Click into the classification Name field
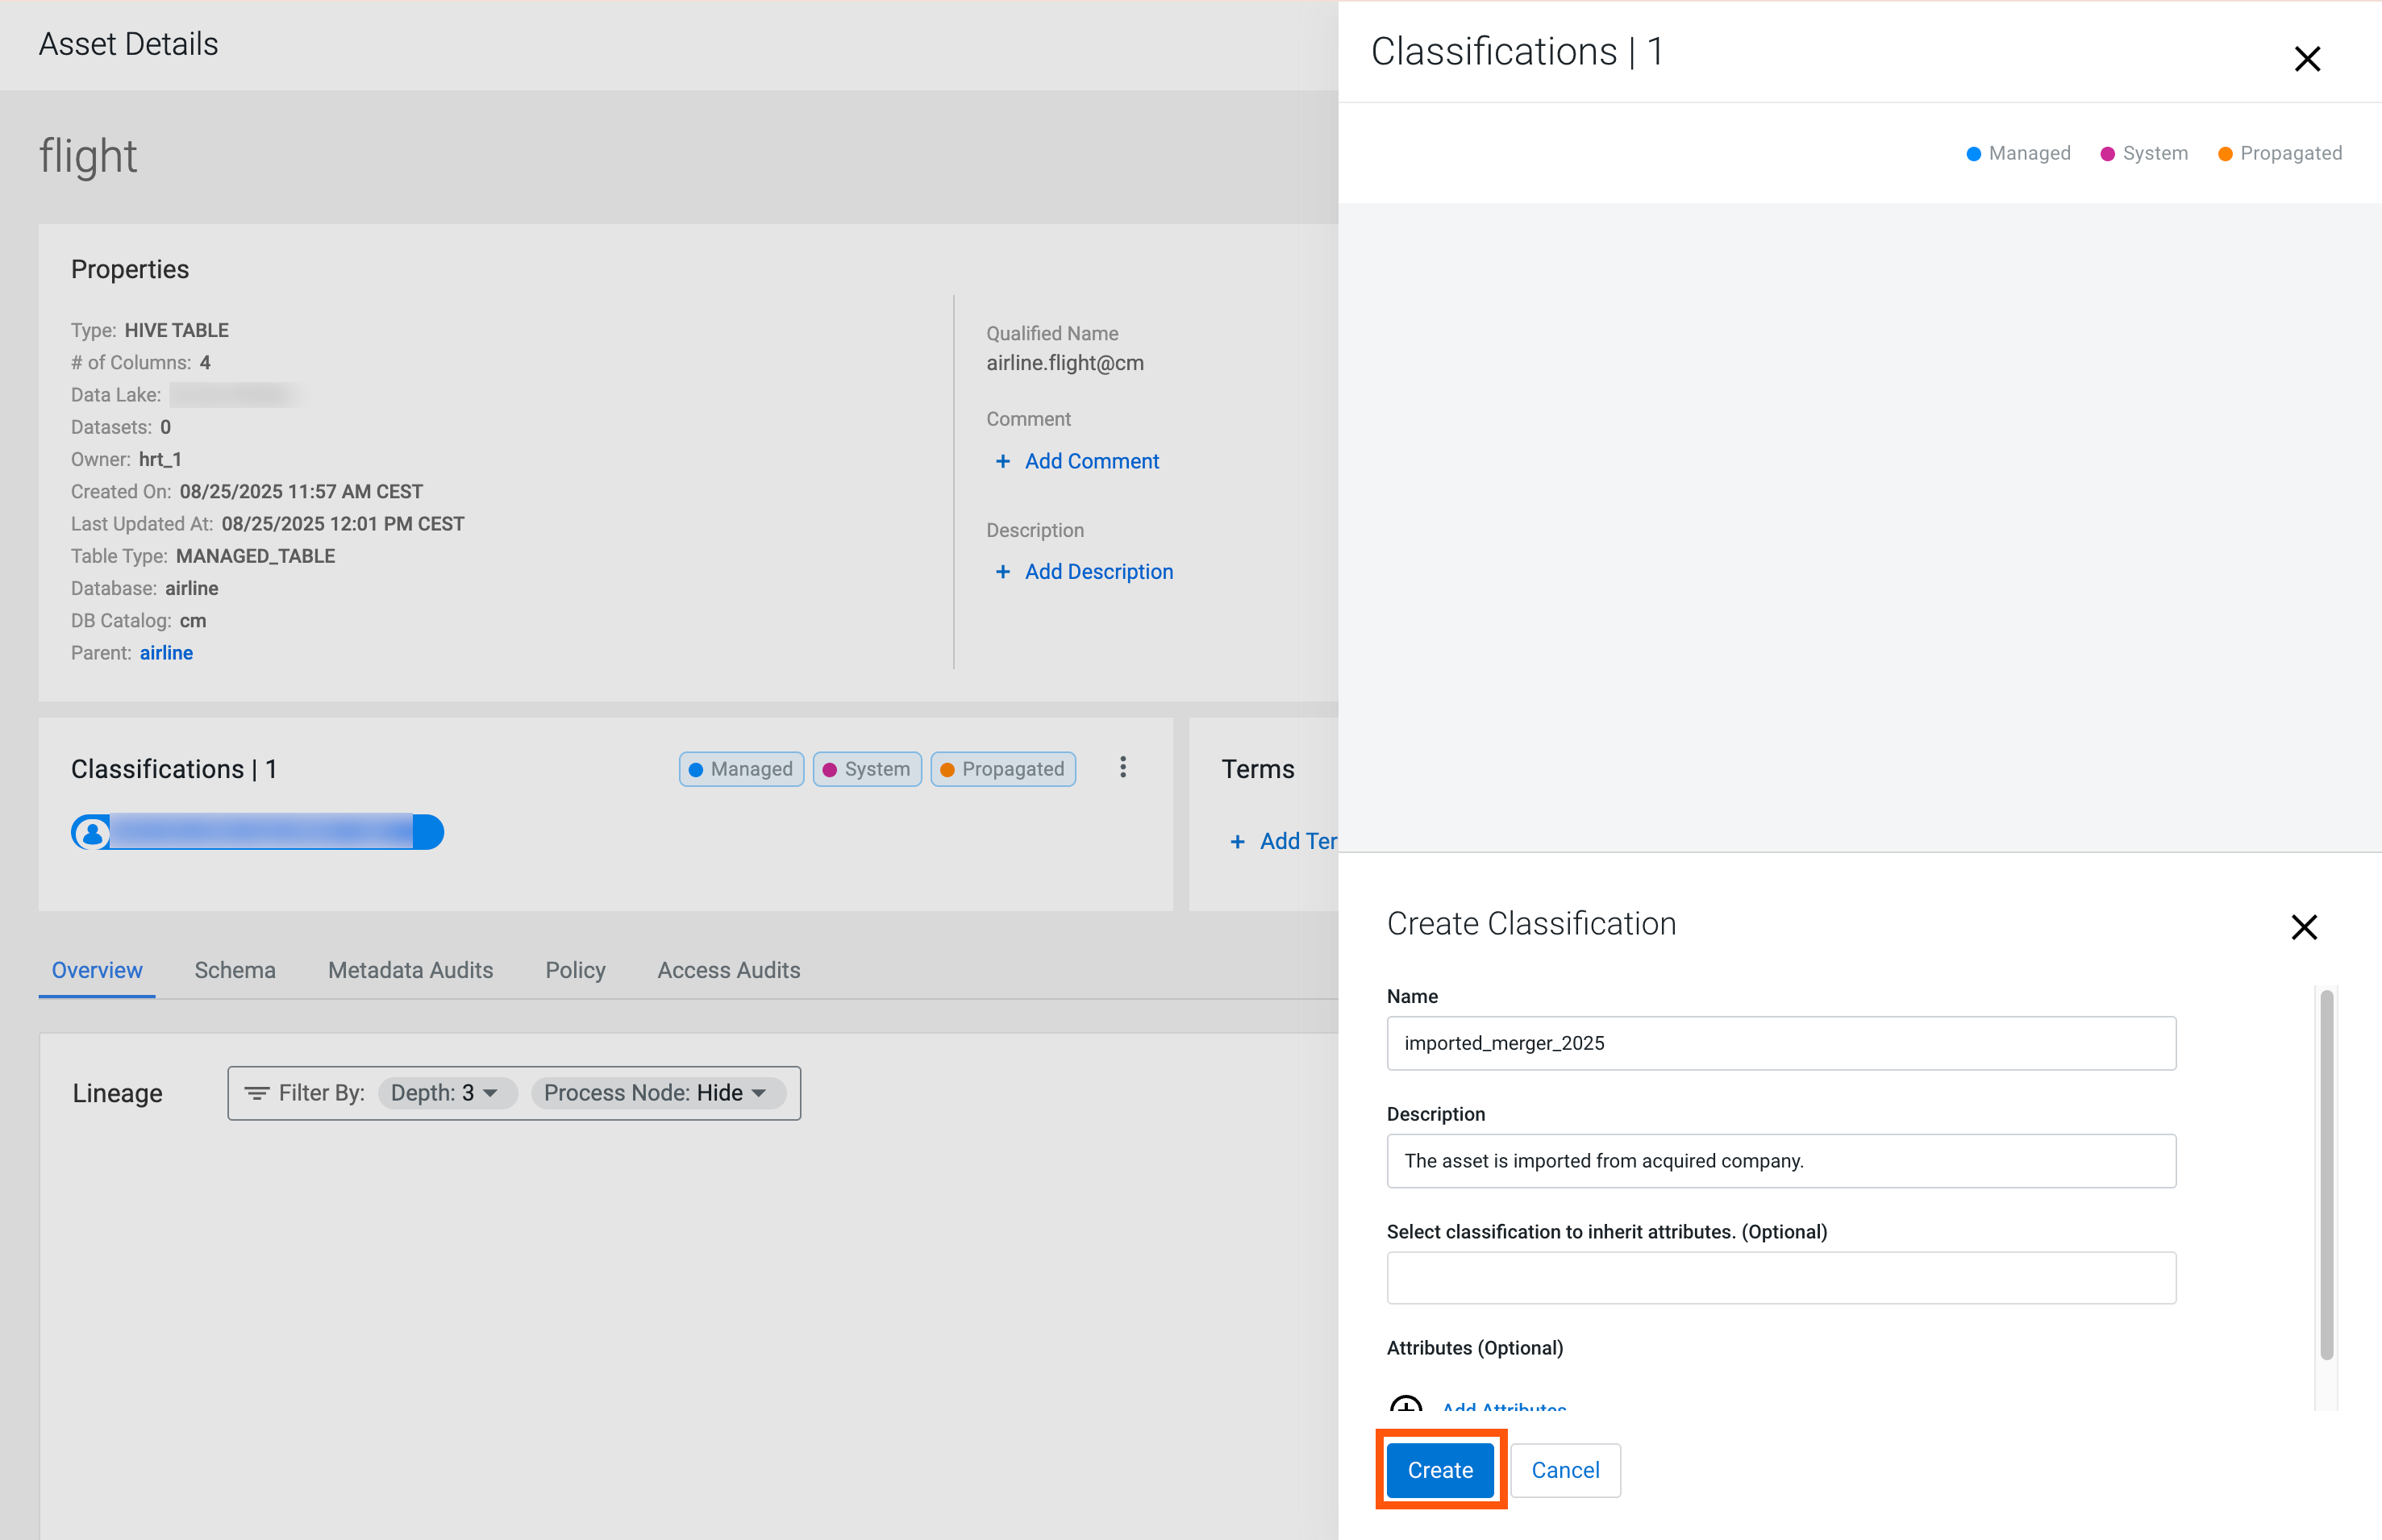2382x1540 pixels. (x=1780, y=1043)
